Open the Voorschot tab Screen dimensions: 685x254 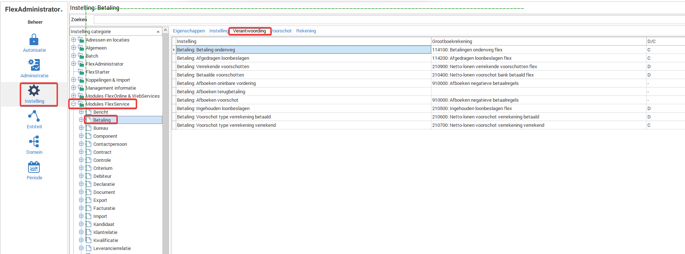click(x=282, y=31)
